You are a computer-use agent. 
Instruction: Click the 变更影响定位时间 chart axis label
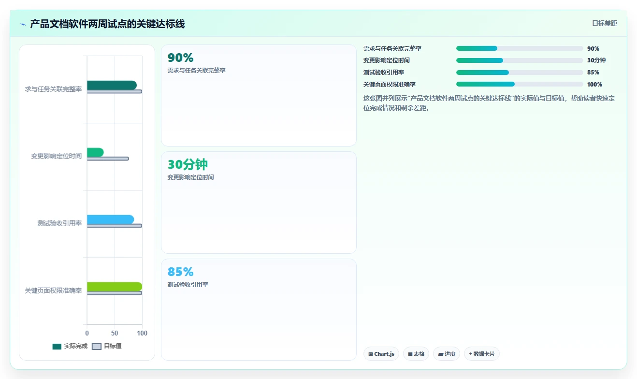tap(56, 156)
